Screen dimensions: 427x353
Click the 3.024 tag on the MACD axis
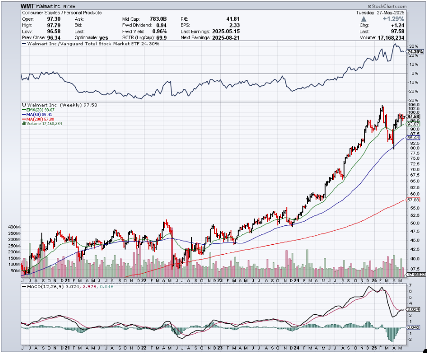tap(413, 310)
